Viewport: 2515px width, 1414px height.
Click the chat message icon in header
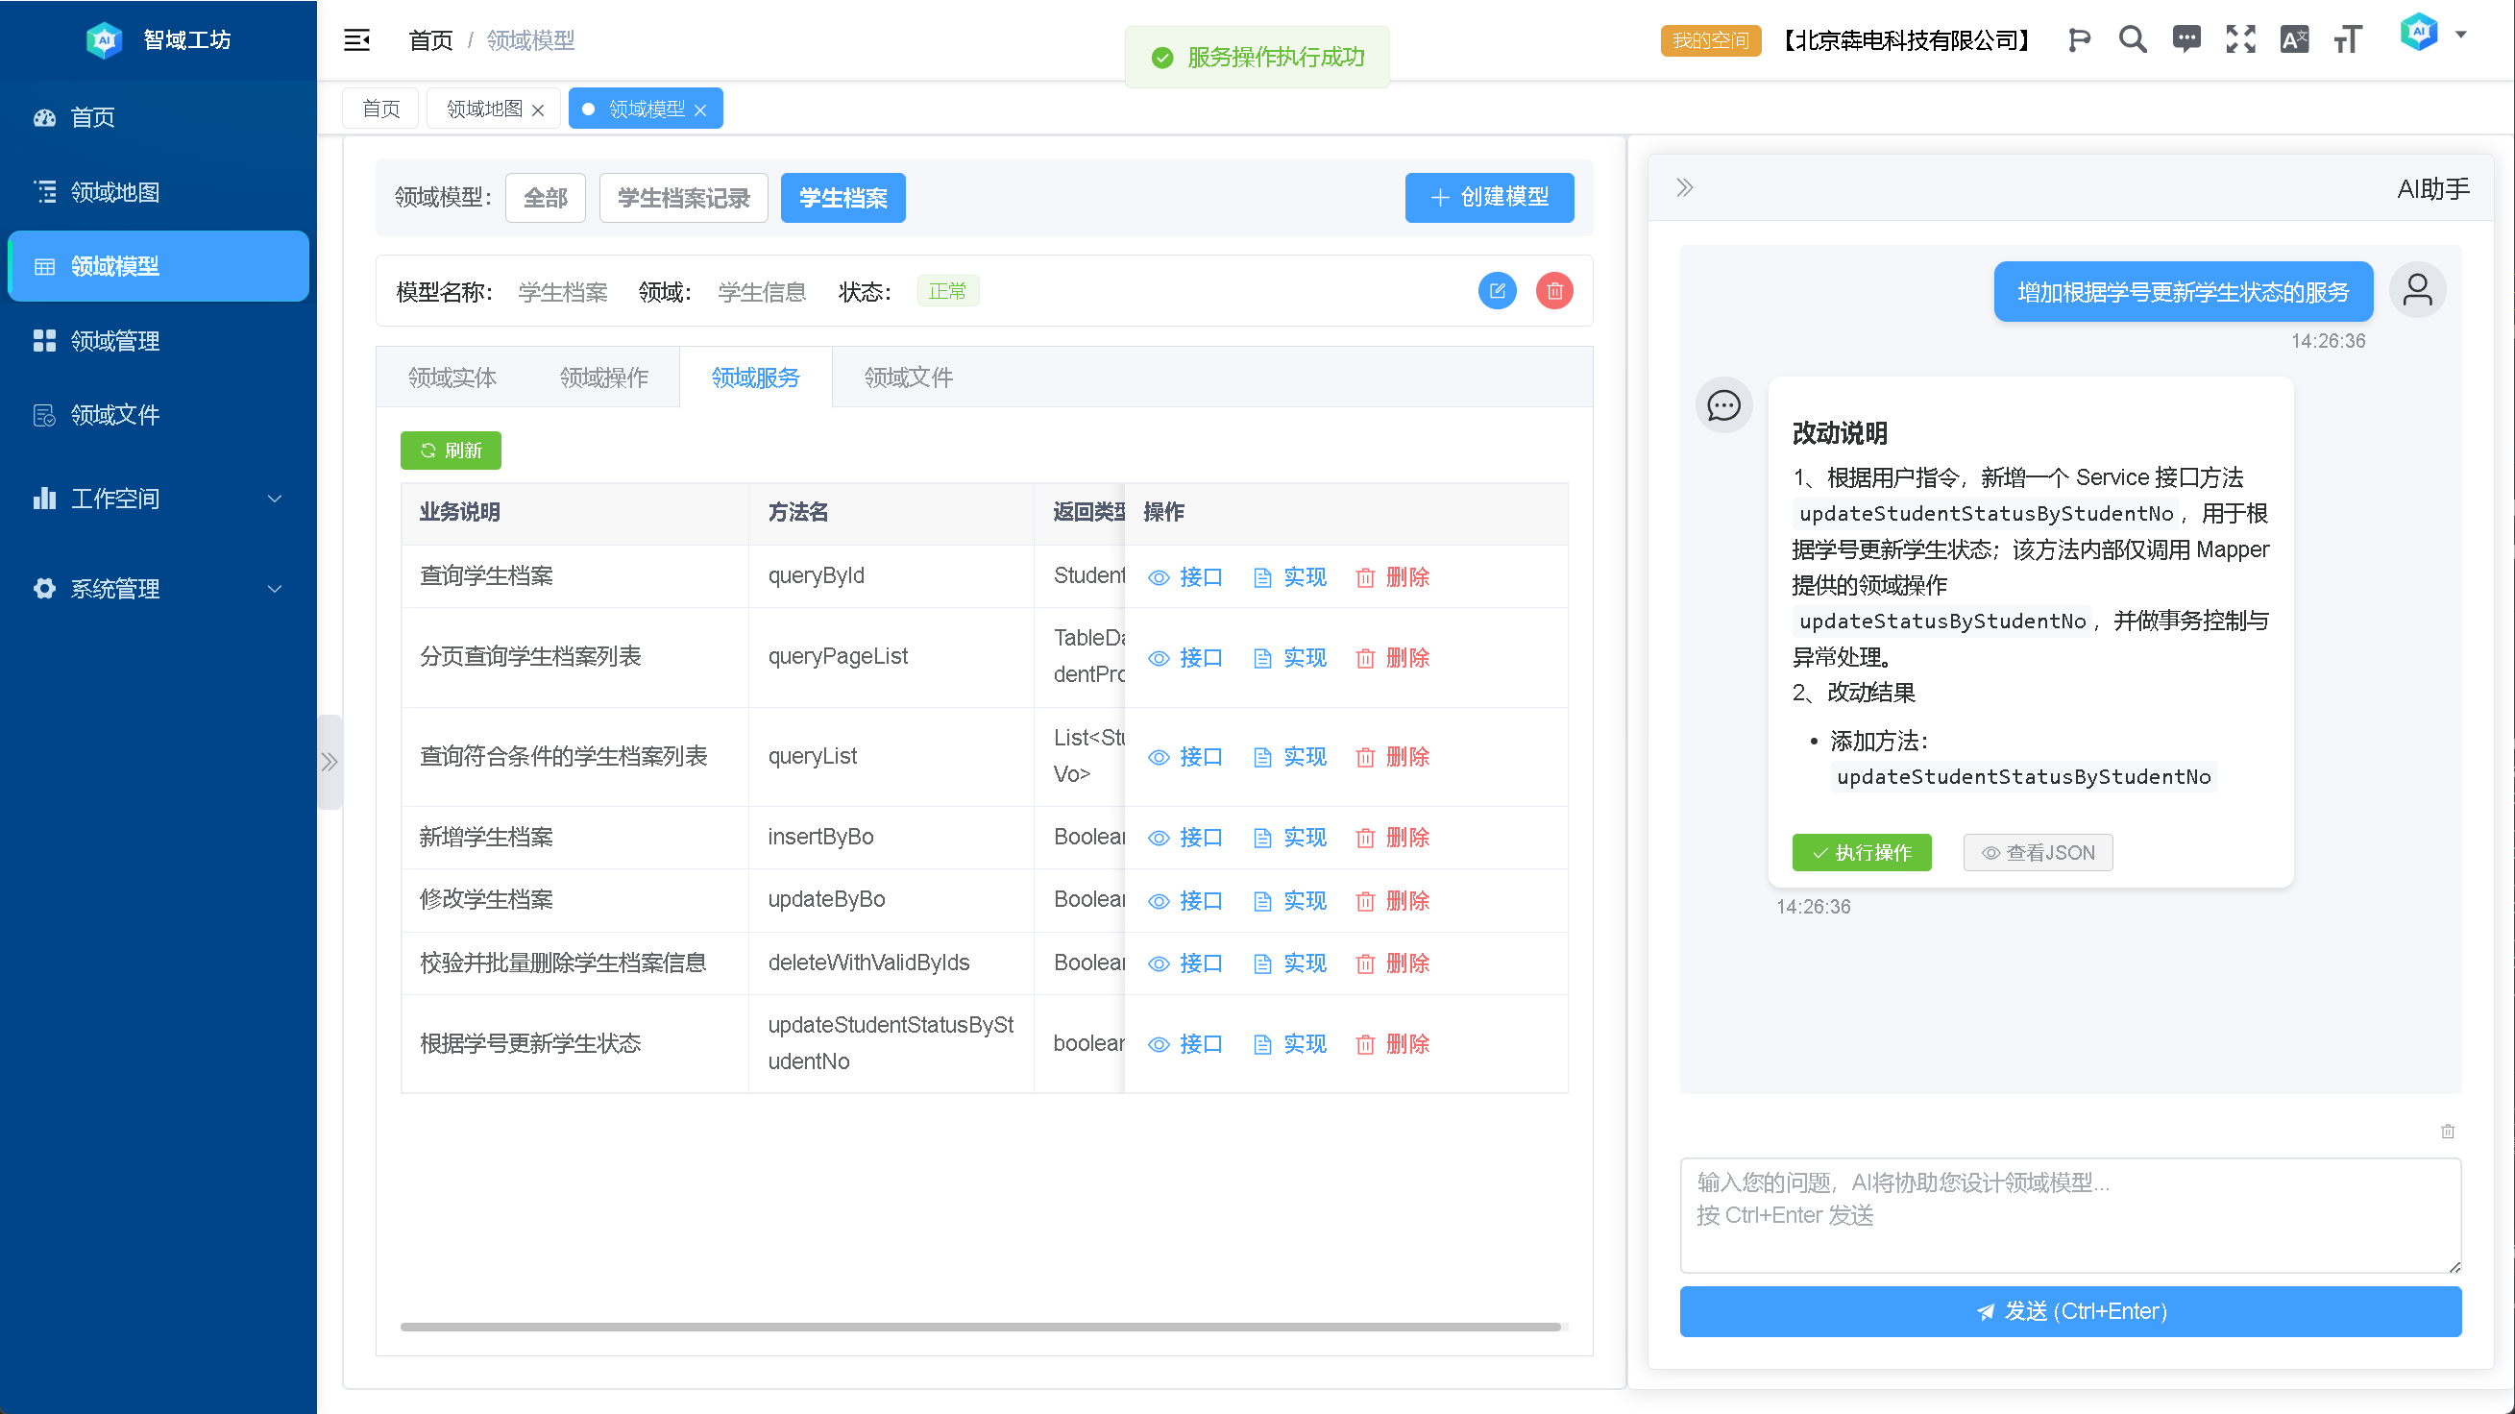[x=2186, y=40]
